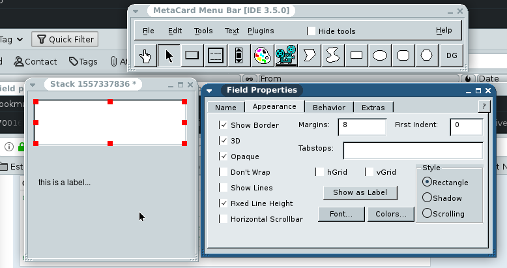Click the question mark help button
Image resolution: width=507 pixels, height=268 pixels.
(x=484, y=106)
